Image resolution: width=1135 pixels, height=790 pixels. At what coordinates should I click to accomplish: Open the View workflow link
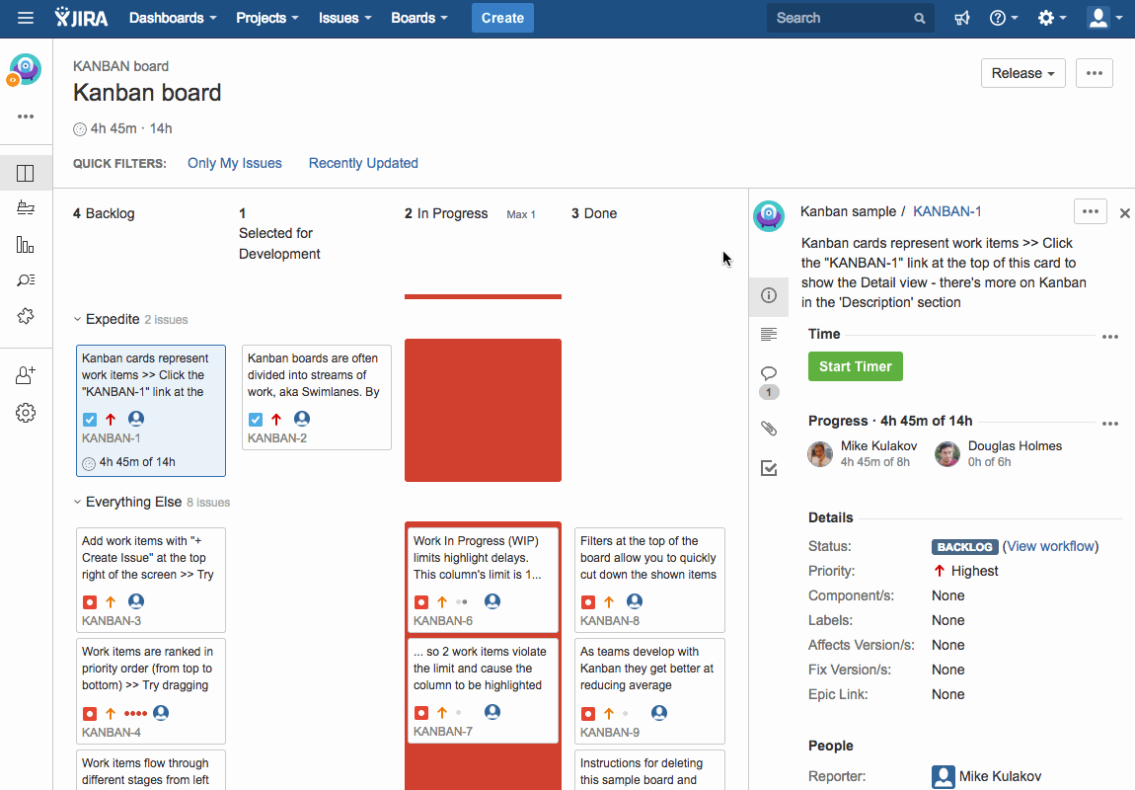pyautogui.click(x=1050, y=546)
